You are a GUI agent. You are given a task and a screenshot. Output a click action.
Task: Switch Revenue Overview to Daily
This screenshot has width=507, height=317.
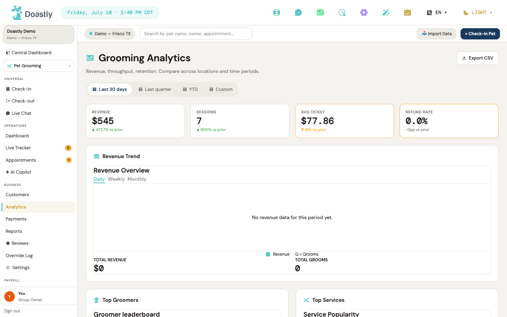pyautogui.click(x=99, y=179)
